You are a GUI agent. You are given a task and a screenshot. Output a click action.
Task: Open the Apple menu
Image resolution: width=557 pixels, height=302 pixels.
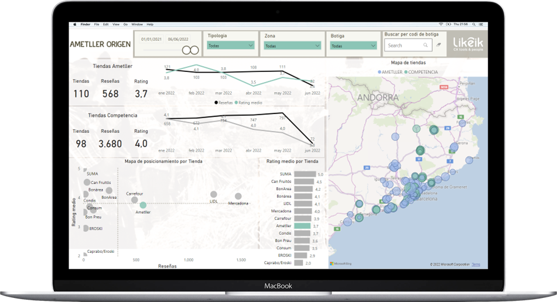pos(74,25)
